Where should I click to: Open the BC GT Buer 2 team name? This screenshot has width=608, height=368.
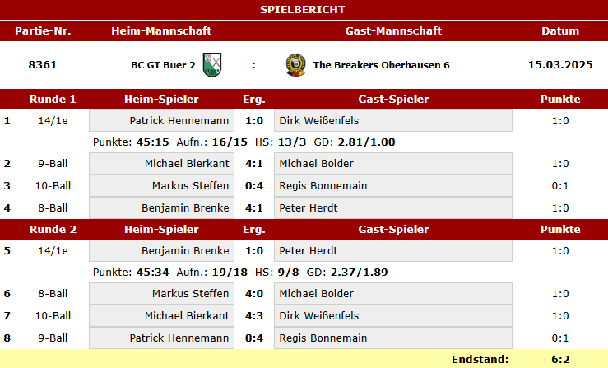(163, 65)
